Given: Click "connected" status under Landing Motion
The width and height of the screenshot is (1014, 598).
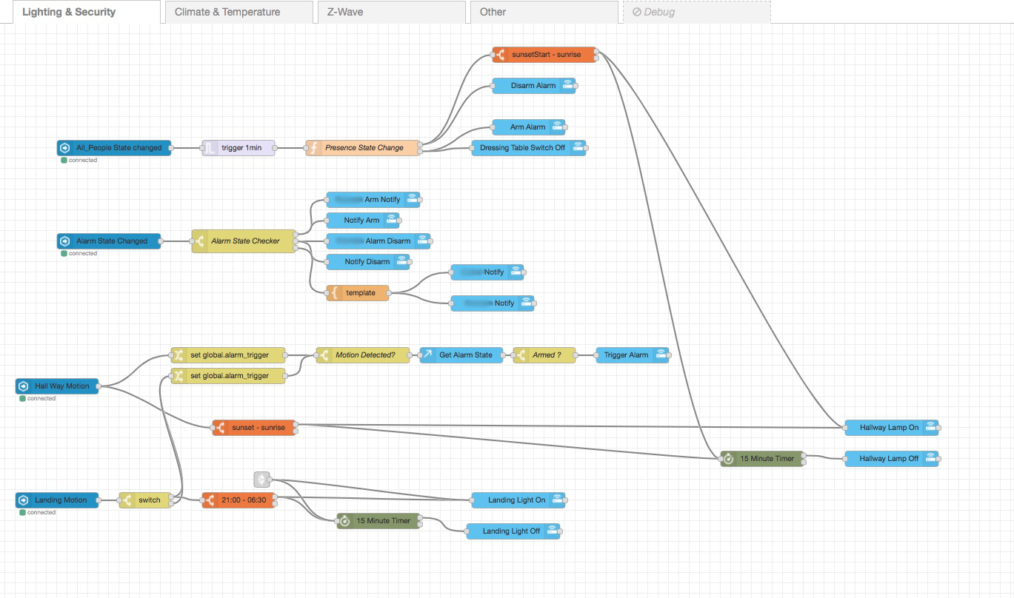Looking at the screenshot, I should pos(41,513).
